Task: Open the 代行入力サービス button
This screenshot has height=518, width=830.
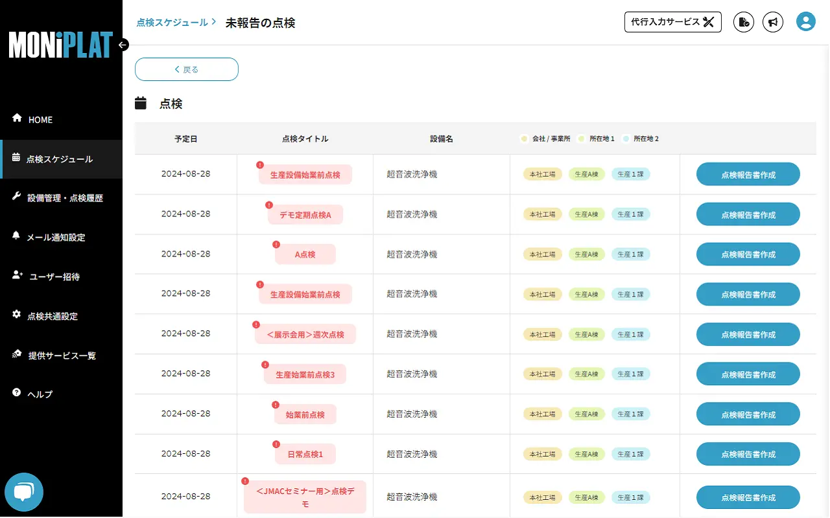Action: pyautogui.click(x=672, y=21)
